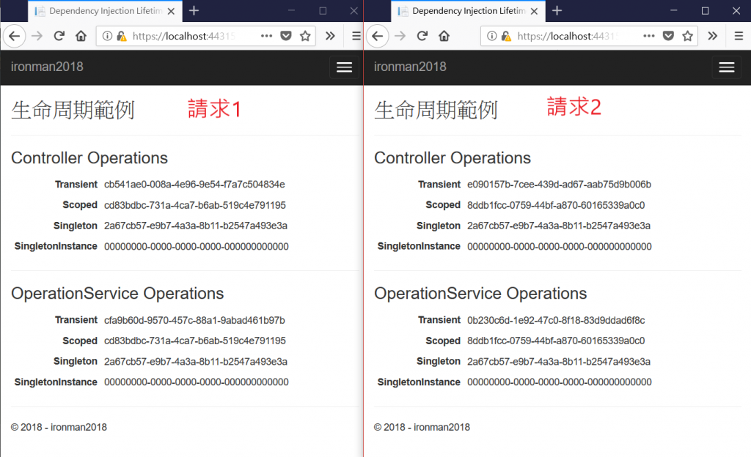Click Controller Scoped GUID 8ddb1fcc in right window
The image size is (751, 457).
click(x=556, y=205)
